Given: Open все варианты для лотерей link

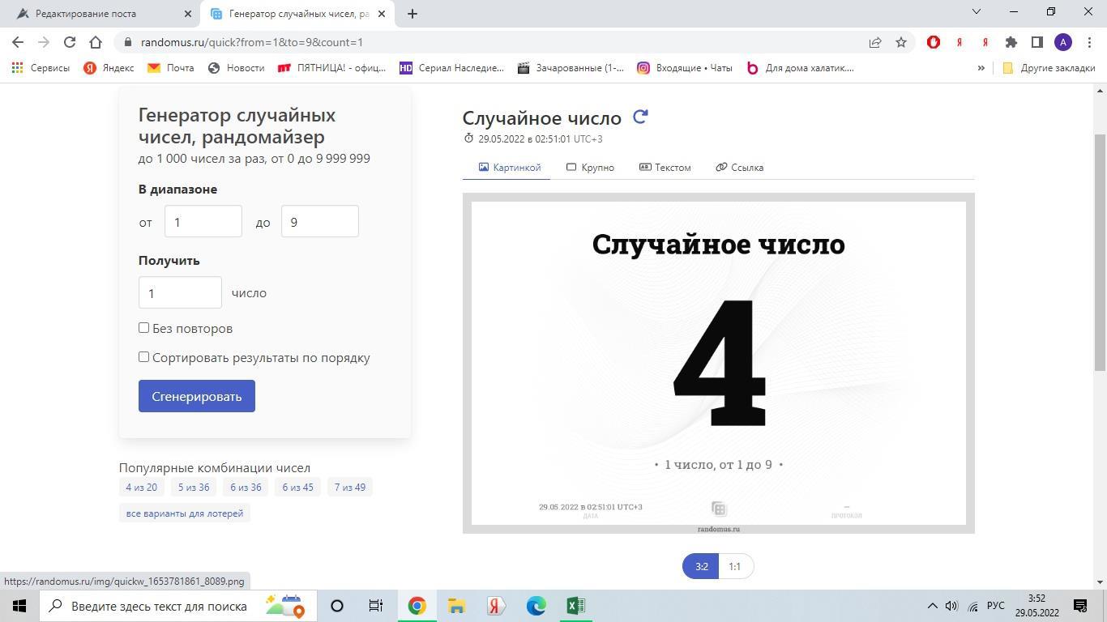Looking at the screenshot, I should click(185, 513).
